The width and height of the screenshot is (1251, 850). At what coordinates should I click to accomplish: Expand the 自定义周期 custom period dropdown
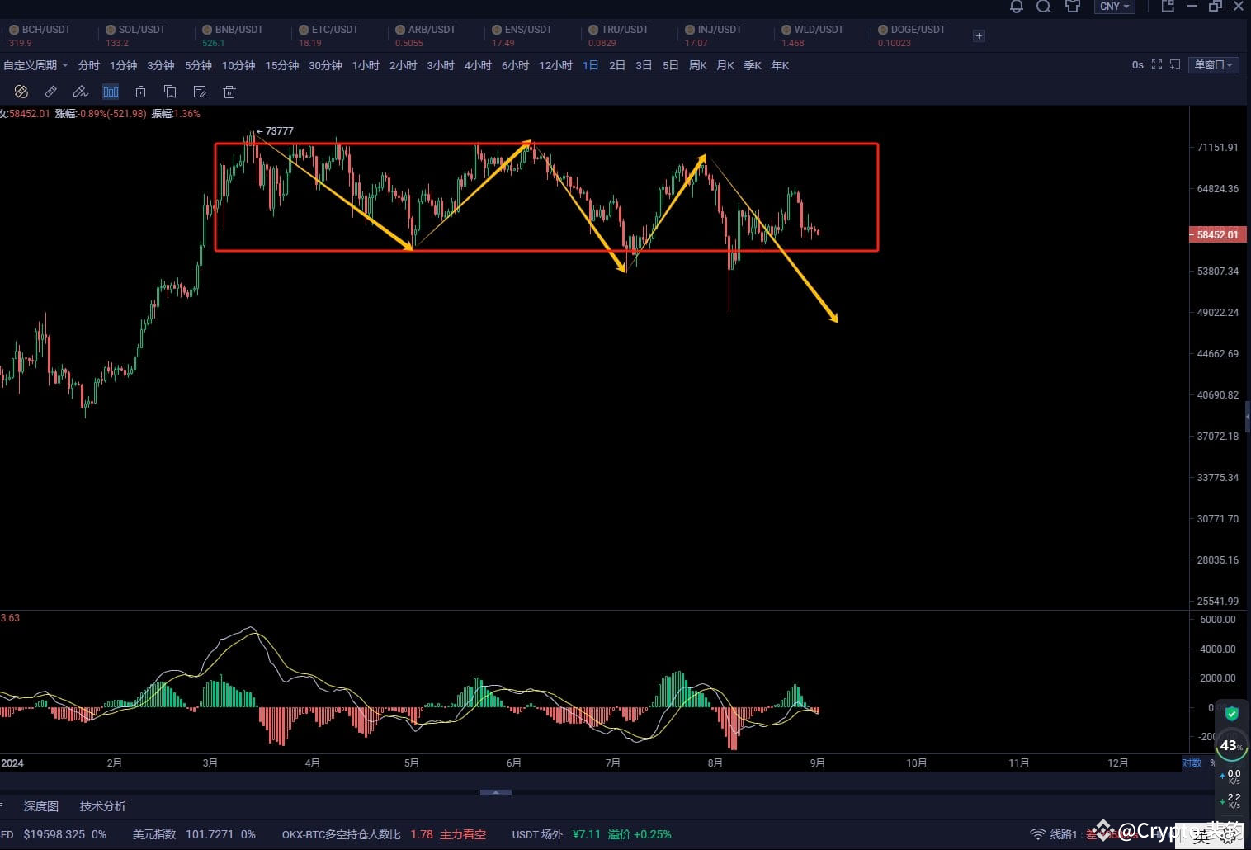coord(35,65)
